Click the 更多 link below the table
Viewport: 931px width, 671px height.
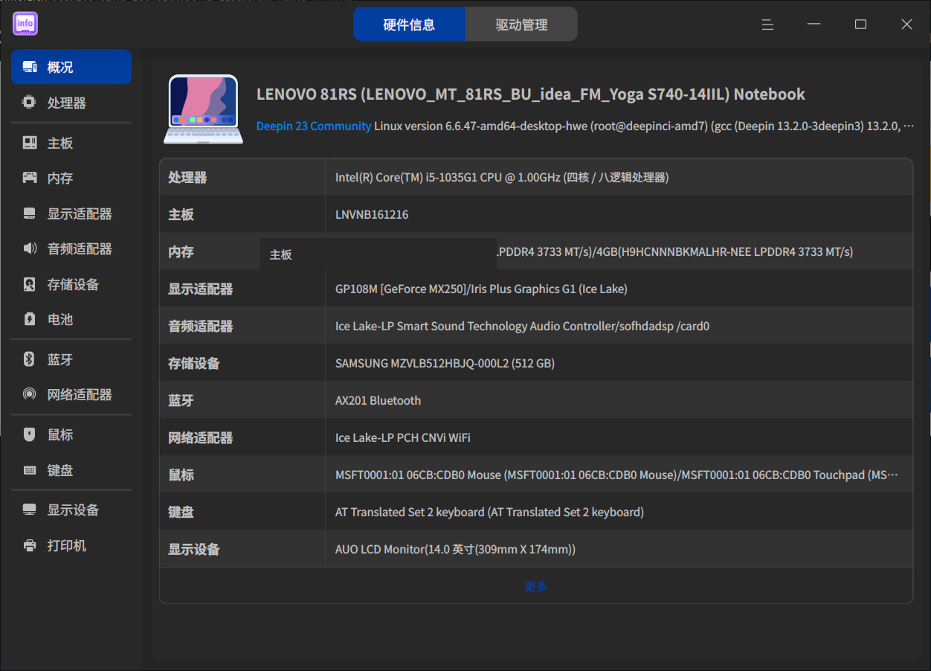tap(536, 586)
